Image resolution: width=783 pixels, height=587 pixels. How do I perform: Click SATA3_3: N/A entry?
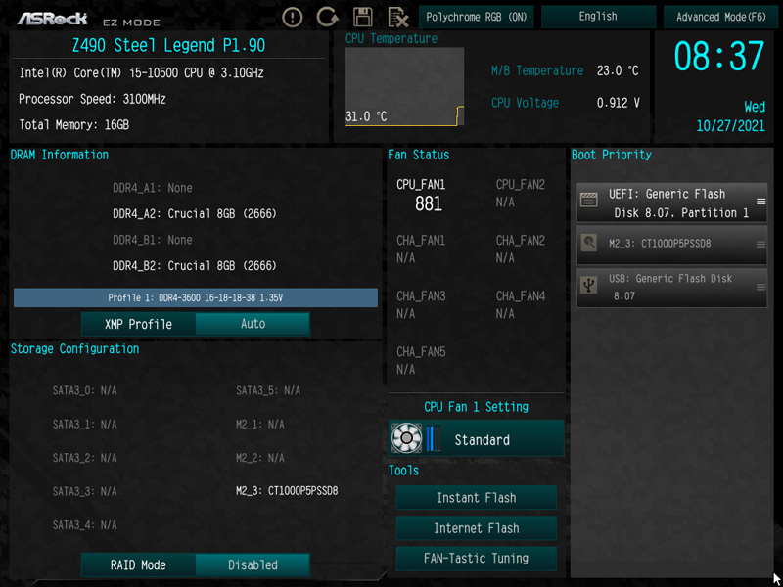click(84, 492)
